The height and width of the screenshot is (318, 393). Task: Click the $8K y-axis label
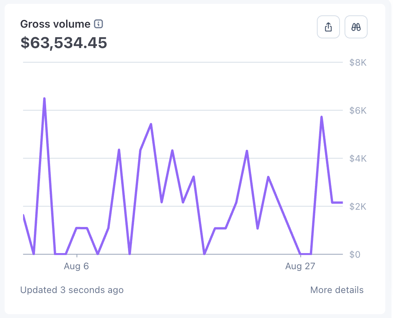pos(358,63)
